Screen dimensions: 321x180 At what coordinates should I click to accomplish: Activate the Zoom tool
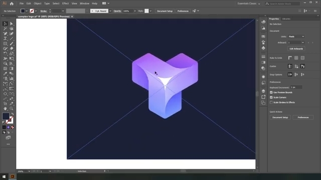coord(12,108)
